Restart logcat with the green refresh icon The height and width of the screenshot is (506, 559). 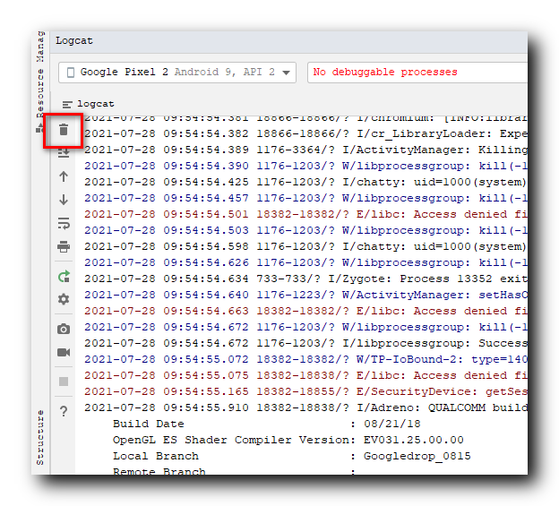(64, 277)
